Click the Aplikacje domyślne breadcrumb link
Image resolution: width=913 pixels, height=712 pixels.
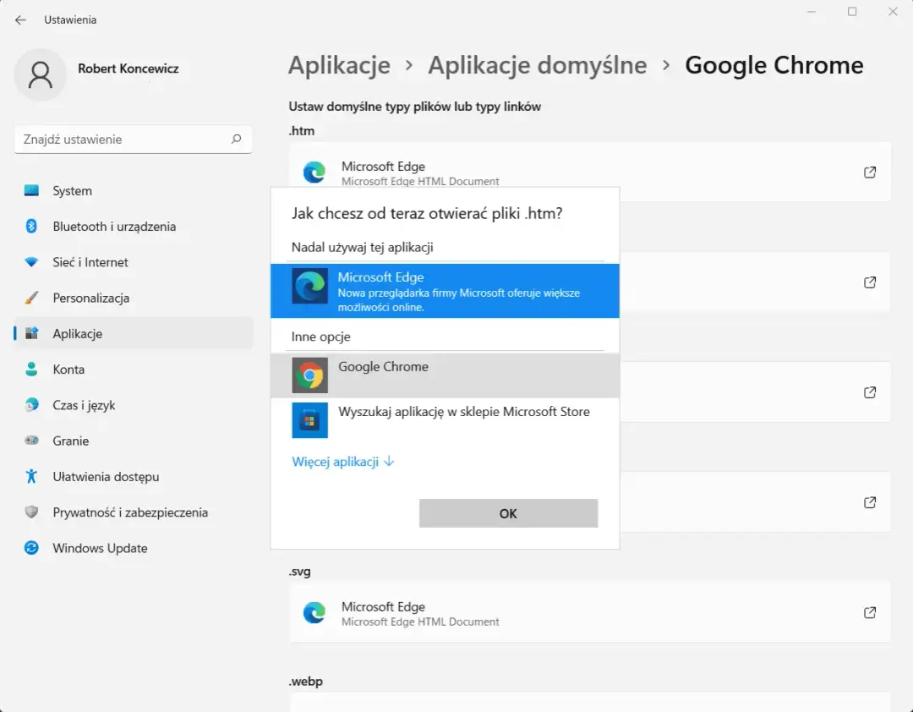(537, 65)
